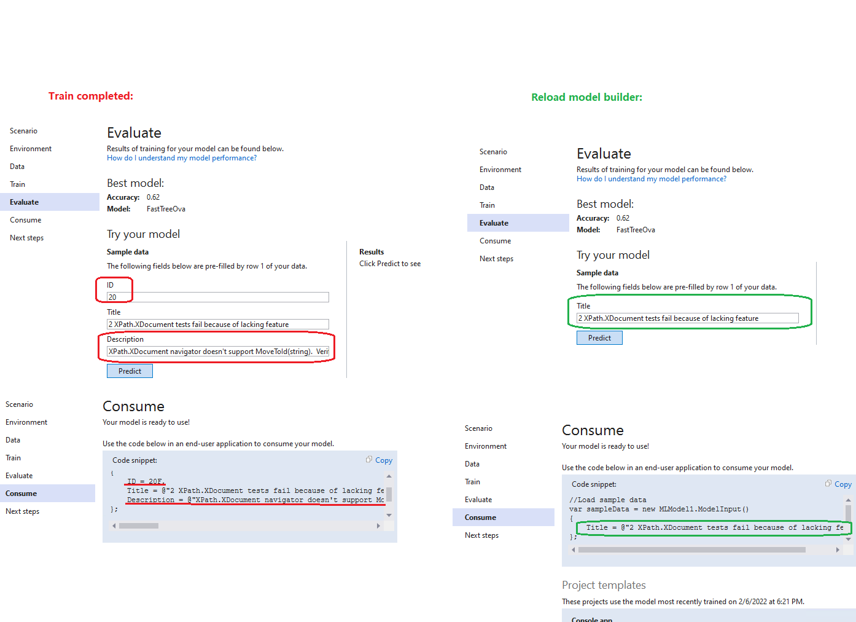Go to the Scenario step in the sidebar
This screenshot has width=856, height=622.
[23, 130]
